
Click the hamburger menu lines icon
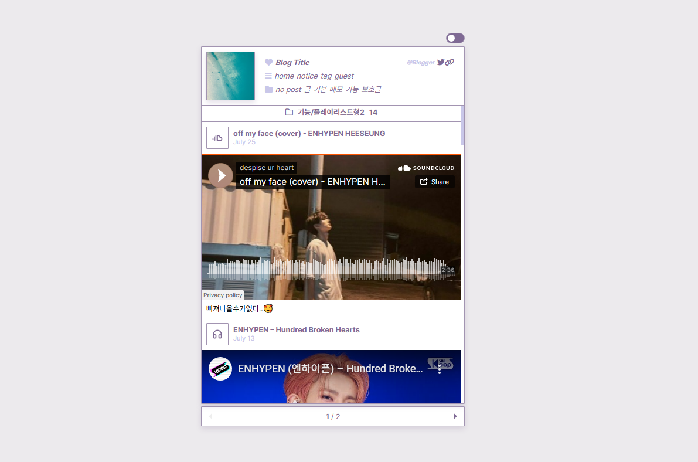[268, 76]
